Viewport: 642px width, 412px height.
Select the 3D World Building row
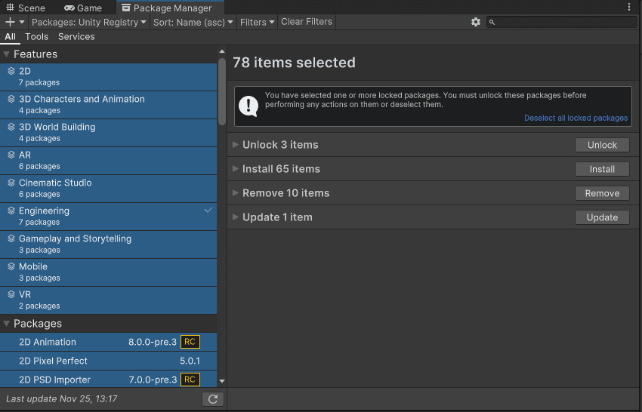109,133
